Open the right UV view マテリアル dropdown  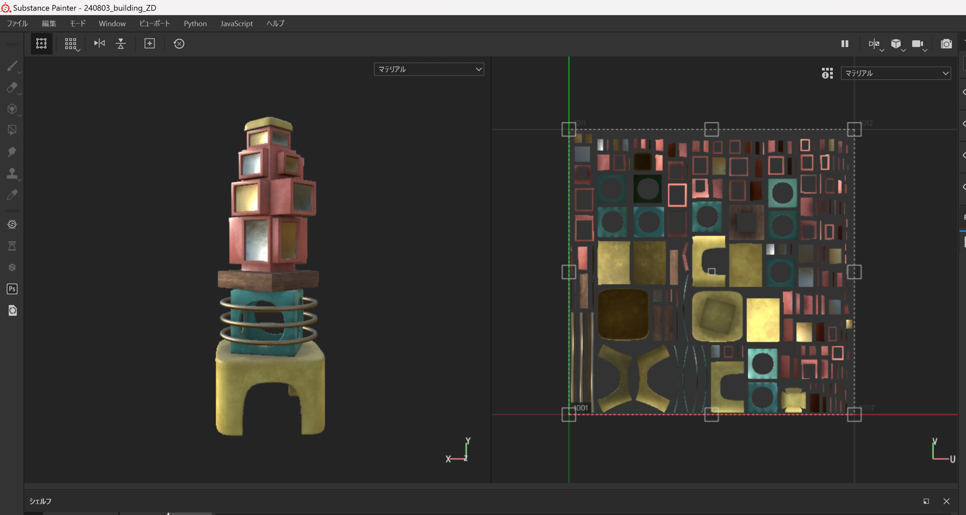895,74
